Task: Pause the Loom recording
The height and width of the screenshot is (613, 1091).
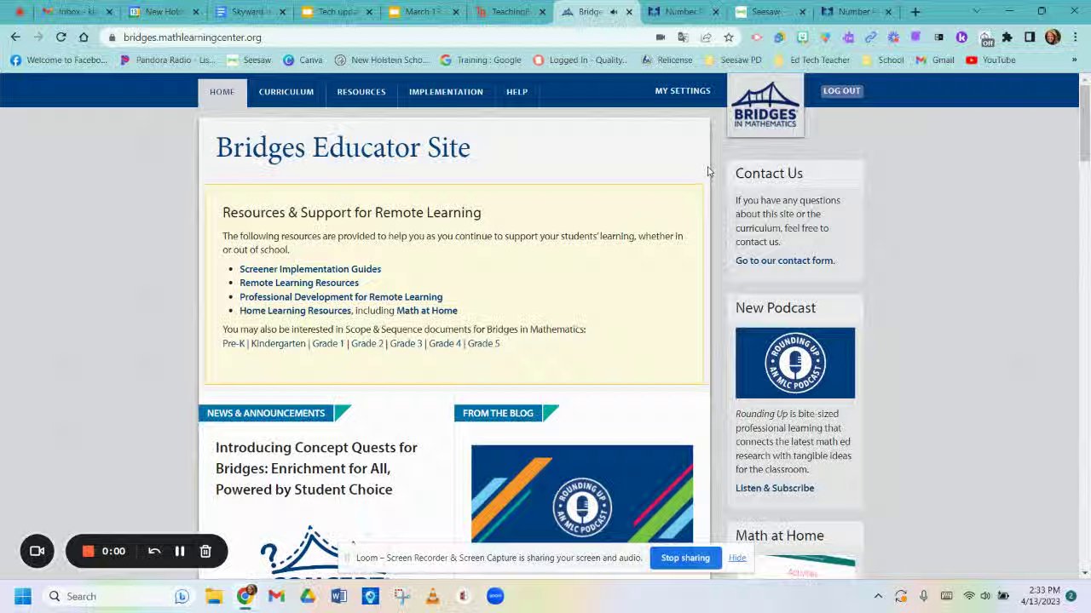Action: click(180, 551)
